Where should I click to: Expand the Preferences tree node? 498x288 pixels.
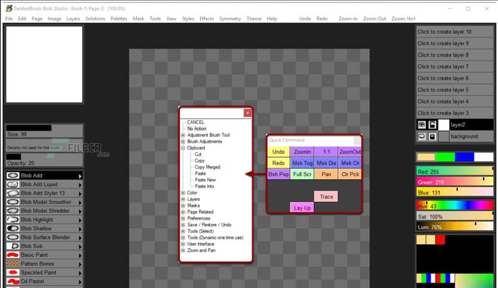click(183, 218)
